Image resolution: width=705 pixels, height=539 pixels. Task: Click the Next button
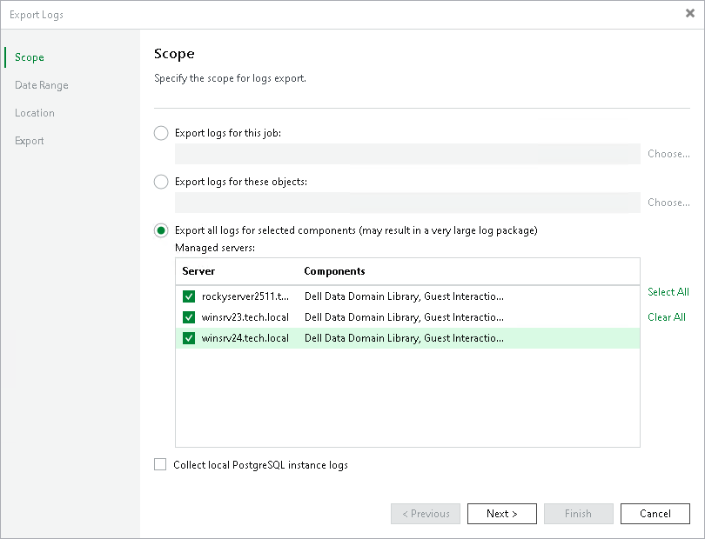[x=501, y=514]
